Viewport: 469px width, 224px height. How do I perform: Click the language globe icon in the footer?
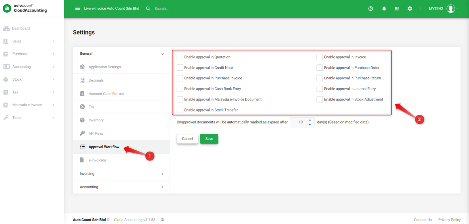pyautogui.click(x=163, y=220)
